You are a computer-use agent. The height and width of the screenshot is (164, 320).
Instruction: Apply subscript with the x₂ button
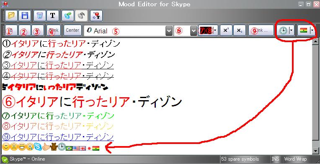[x=240, y=30]
